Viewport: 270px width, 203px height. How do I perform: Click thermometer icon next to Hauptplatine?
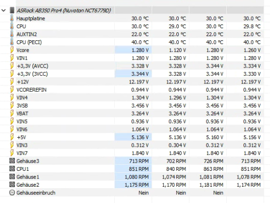(12, 18)
